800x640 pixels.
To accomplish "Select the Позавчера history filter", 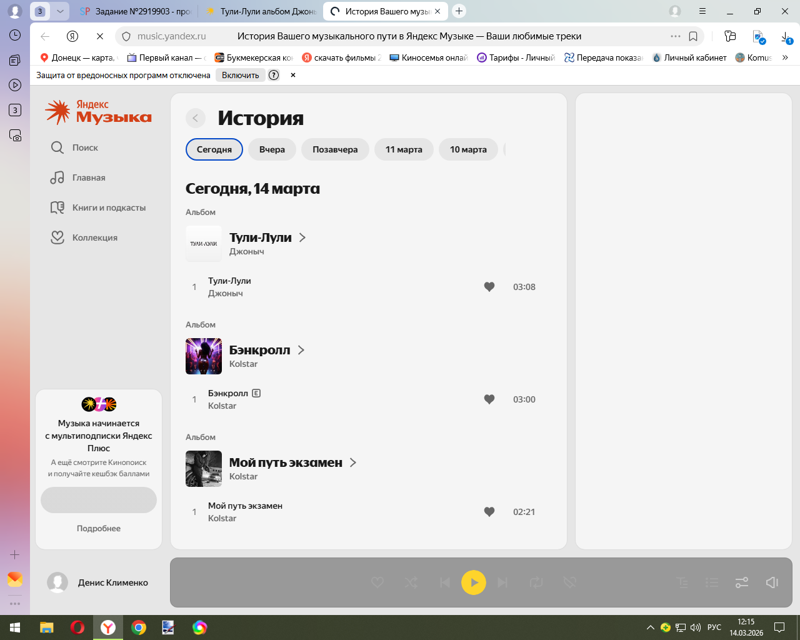I will tap(335, 149).
